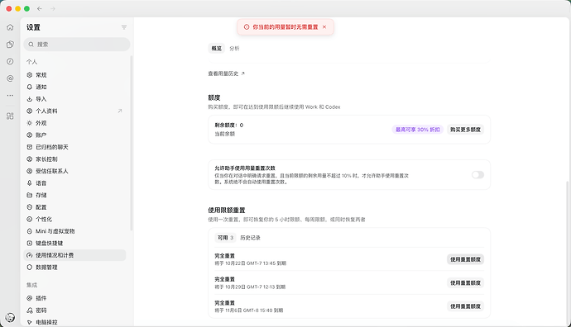This screenshot has height=327, width=571.
Task: Switch to the 分析 tab
Action: (x=234, y=49)
